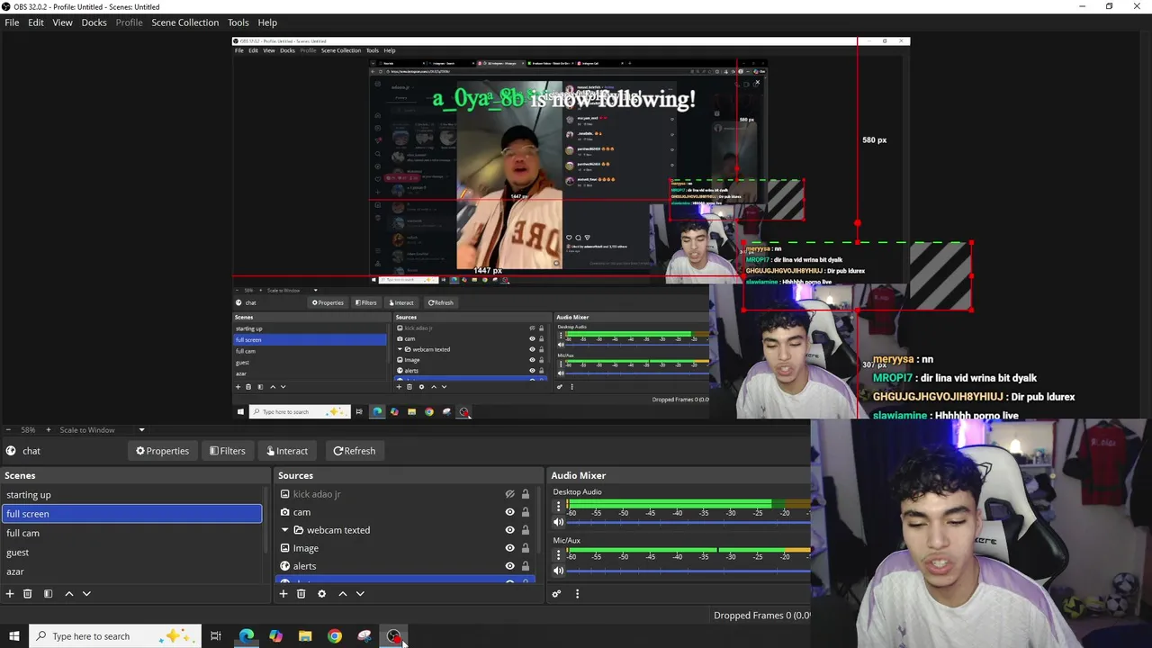Click the Interact button
This screenshot has height=648, width=1152.
coord(287,451)
